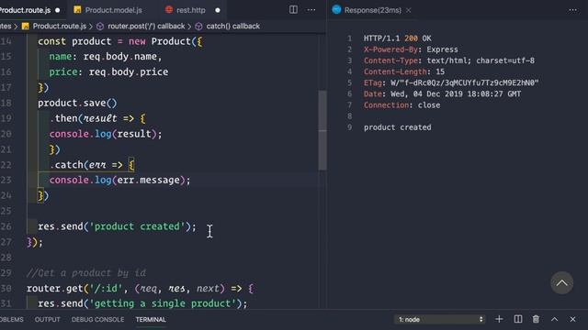The width and height of the screenshot is (588, 330).
Task: Click the Product.model.js file icon
Action: pyautogui.click(x=77, y=10)
